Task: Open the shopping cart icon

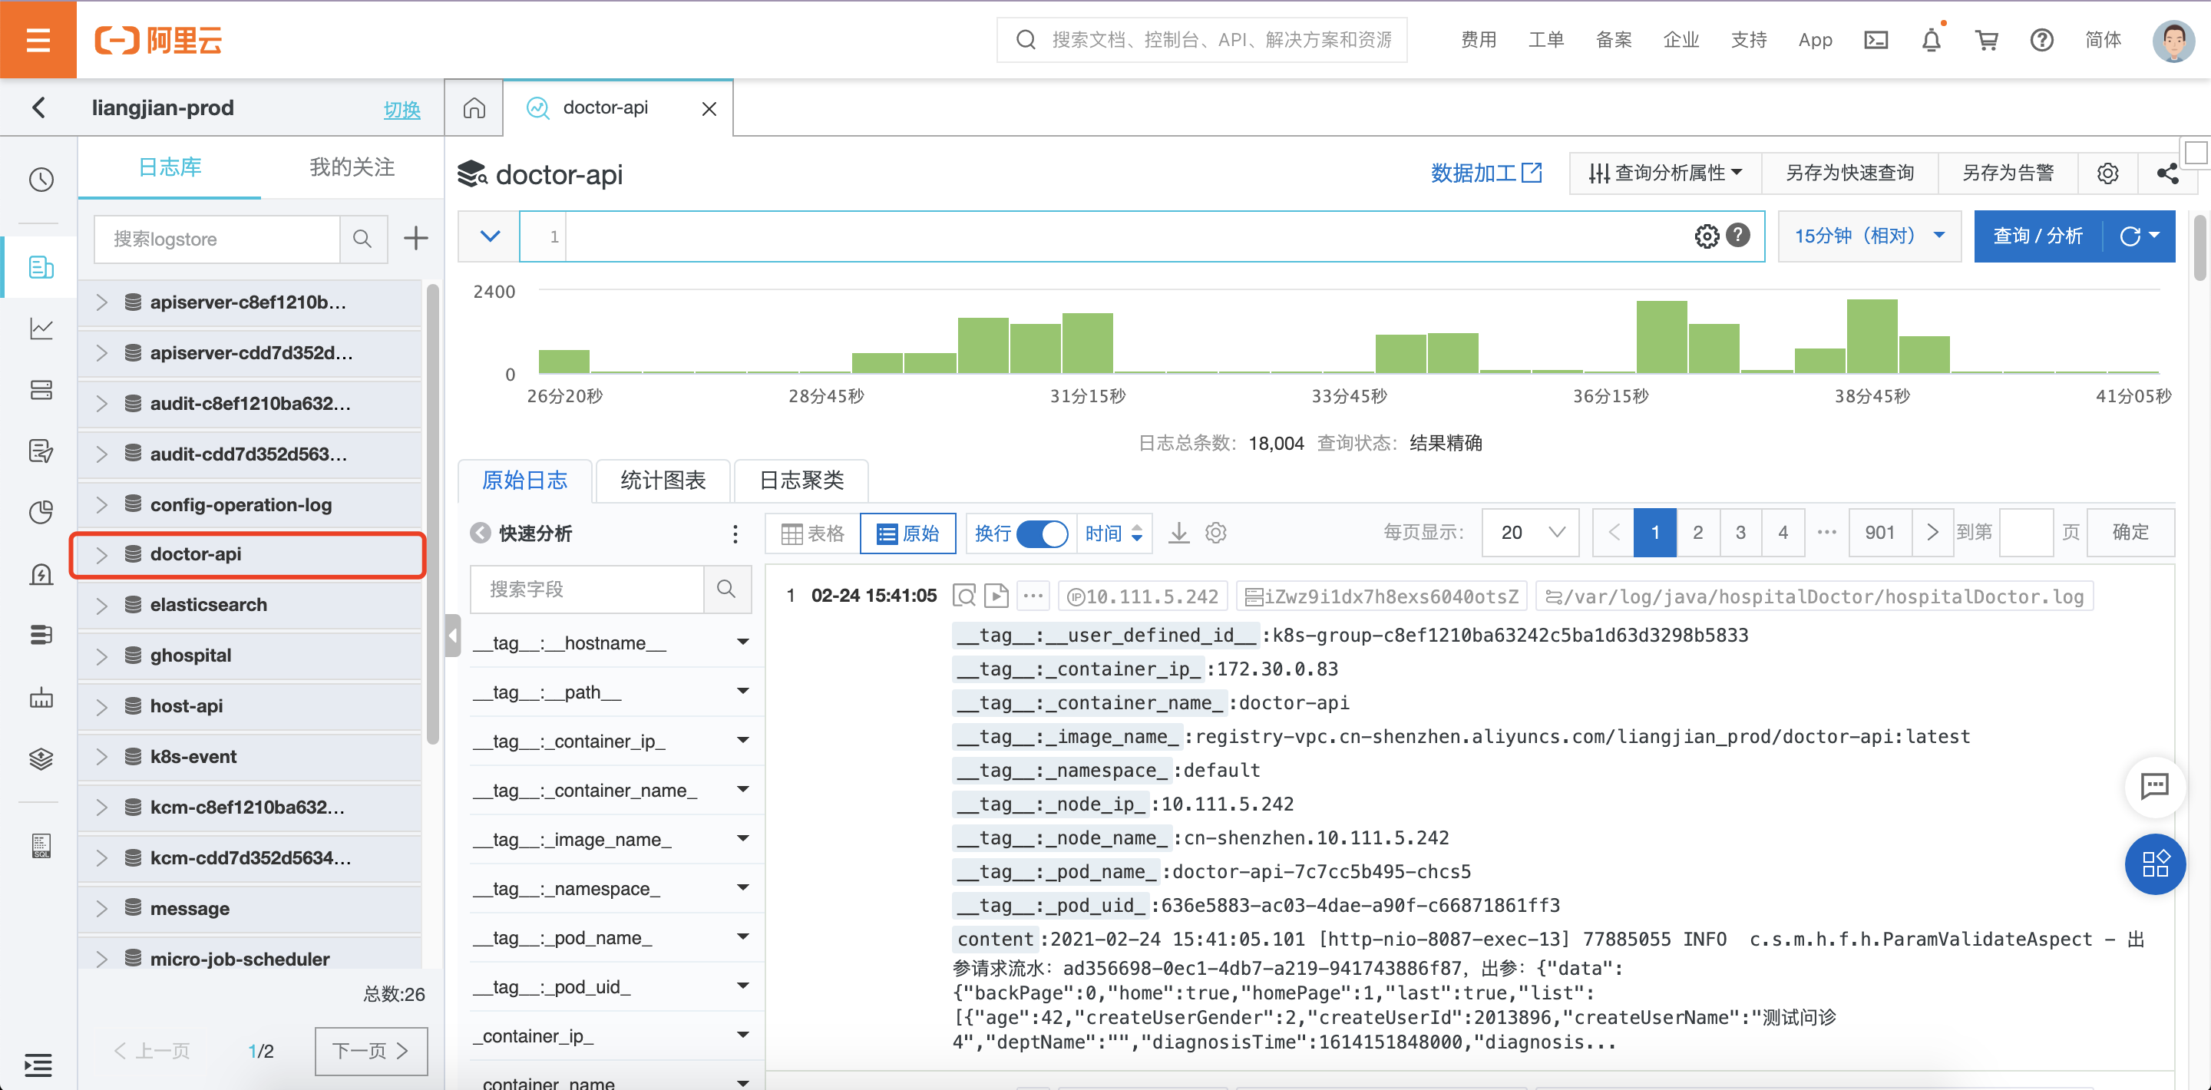Action: click(x=1986, y=41)
